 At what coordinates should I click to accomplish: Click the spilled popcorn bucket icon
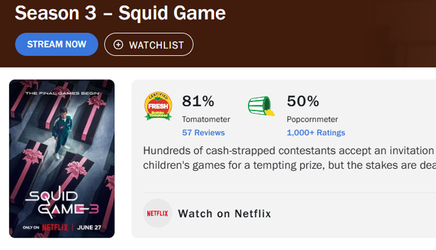[x=261, y=106]
